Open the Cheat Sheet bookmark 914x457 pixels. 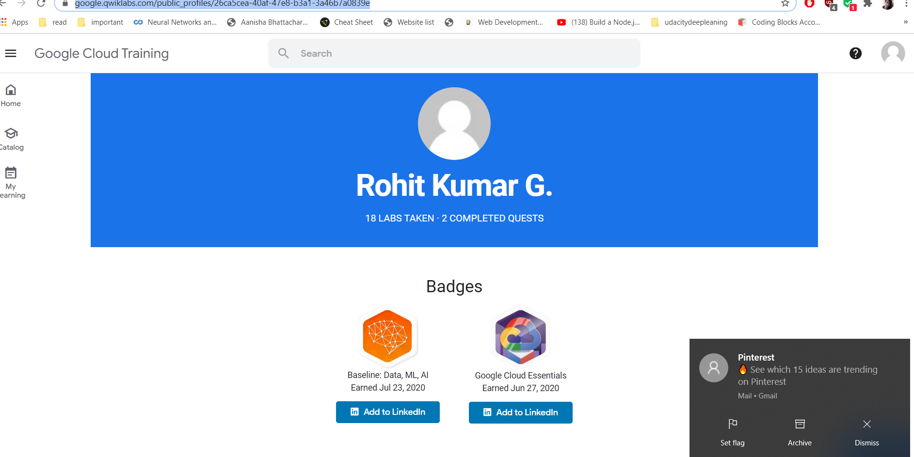[346, 22]
